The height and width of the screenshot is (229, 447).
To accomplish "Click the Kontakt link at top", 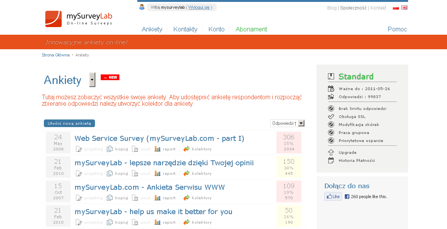I will tap(378, 8).
